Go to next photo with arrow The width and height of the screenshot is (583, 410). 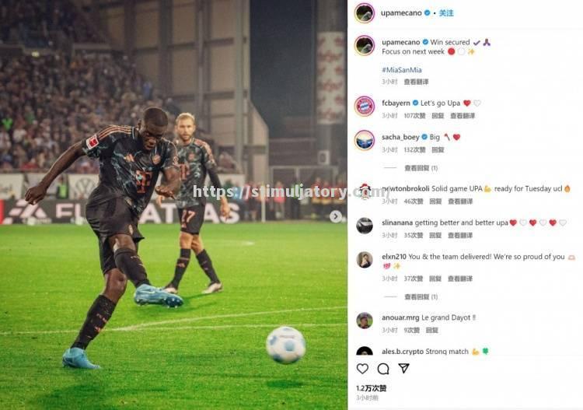tap(335, 216)
